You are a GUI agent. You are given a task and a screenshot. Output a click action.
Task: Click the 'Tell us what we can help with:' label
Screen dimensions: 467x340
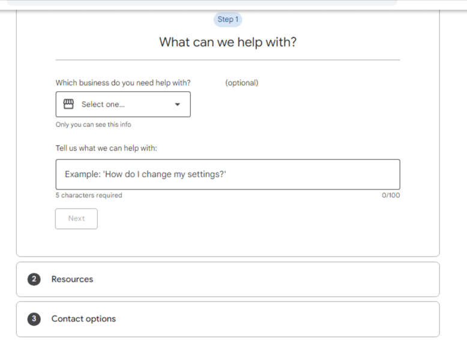106,148
